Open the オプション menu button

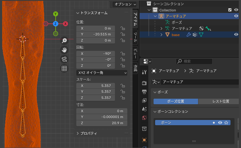(x=125, y=4)
